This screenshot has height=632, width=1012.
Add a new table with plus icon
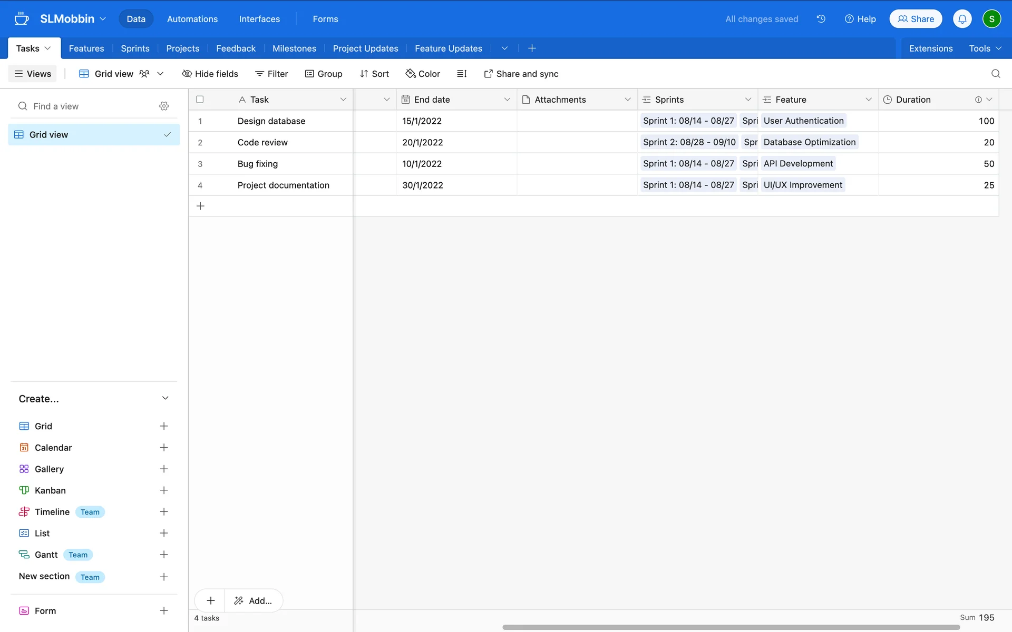532,48
